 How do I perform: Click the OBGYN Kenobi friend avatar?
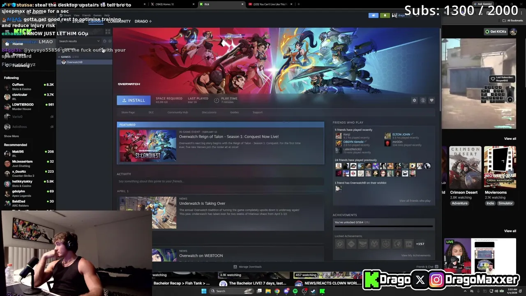point(338,143)
